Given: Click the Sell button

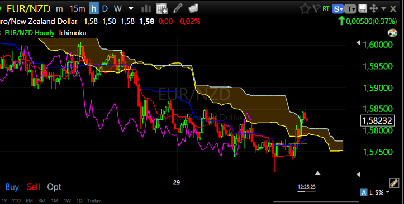Looking at the screenshot, I should coord(34,187).
